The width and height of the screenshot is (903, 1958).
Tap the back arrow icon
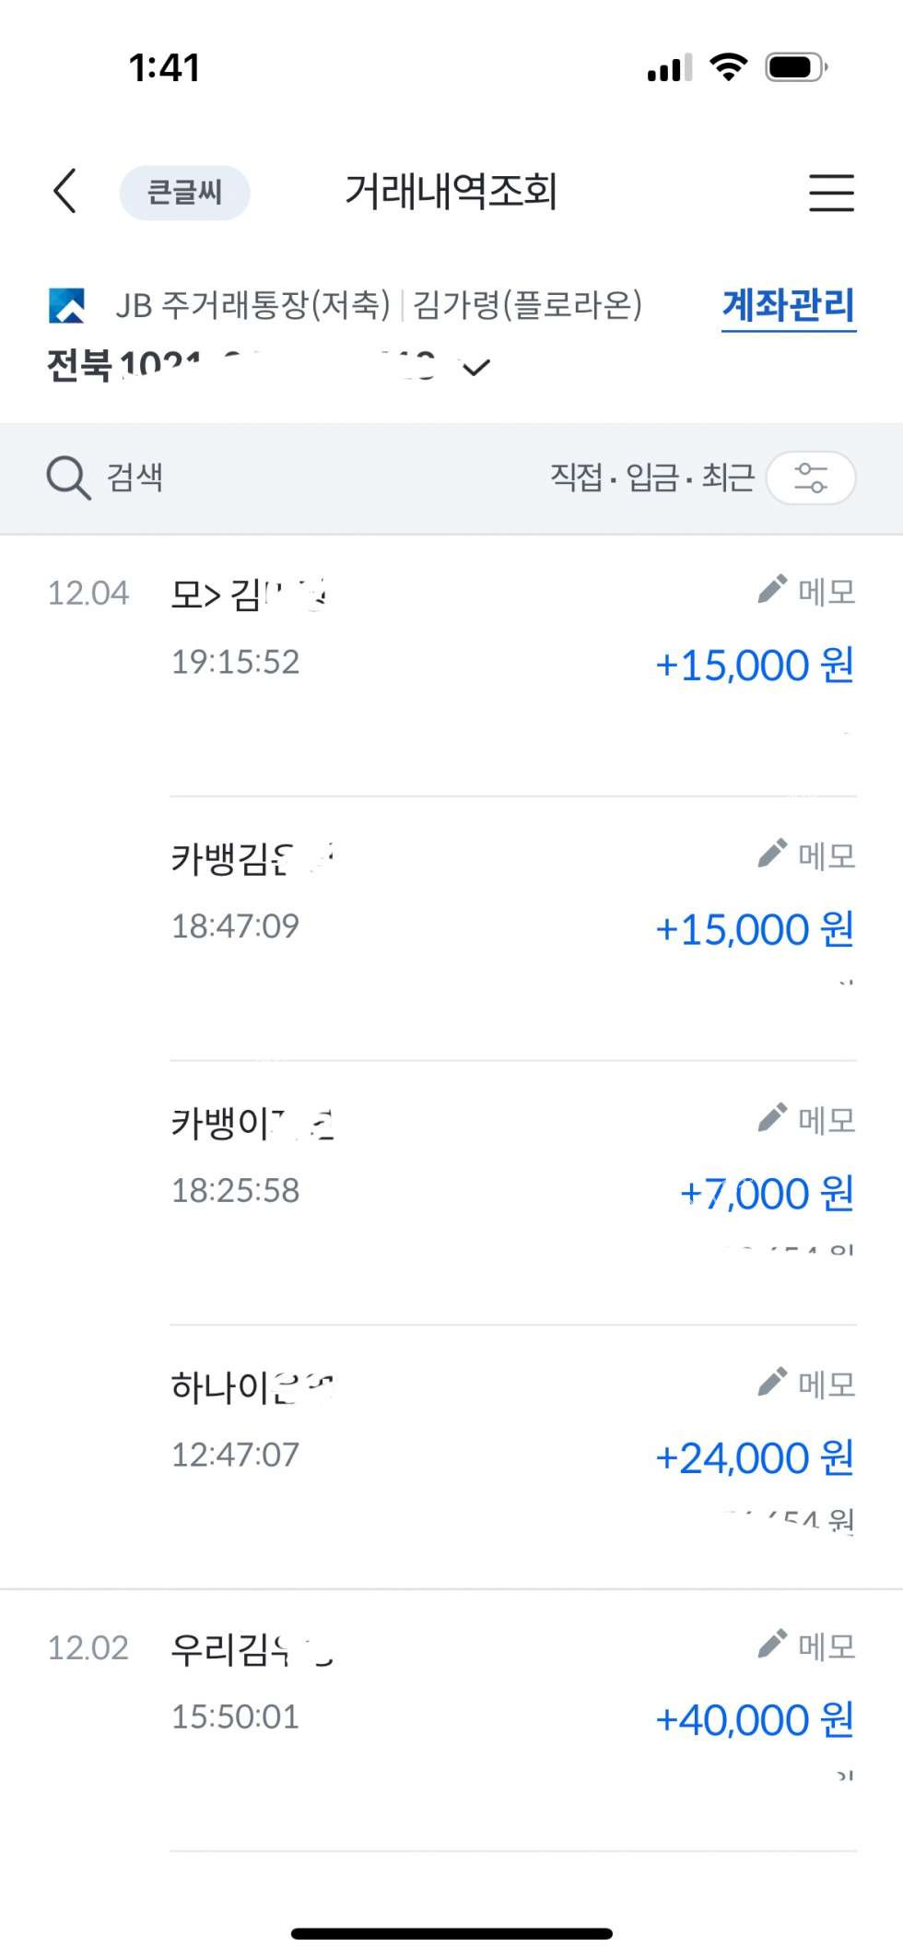click(x=64, y=192)
